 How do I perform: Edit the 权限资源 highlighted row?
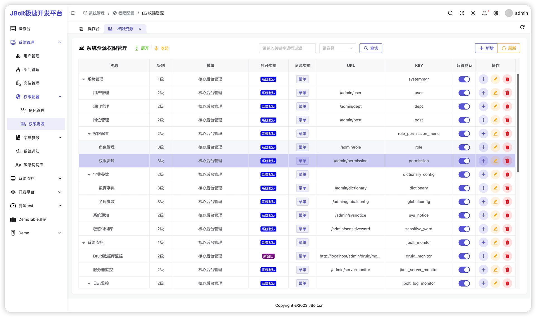495,161
